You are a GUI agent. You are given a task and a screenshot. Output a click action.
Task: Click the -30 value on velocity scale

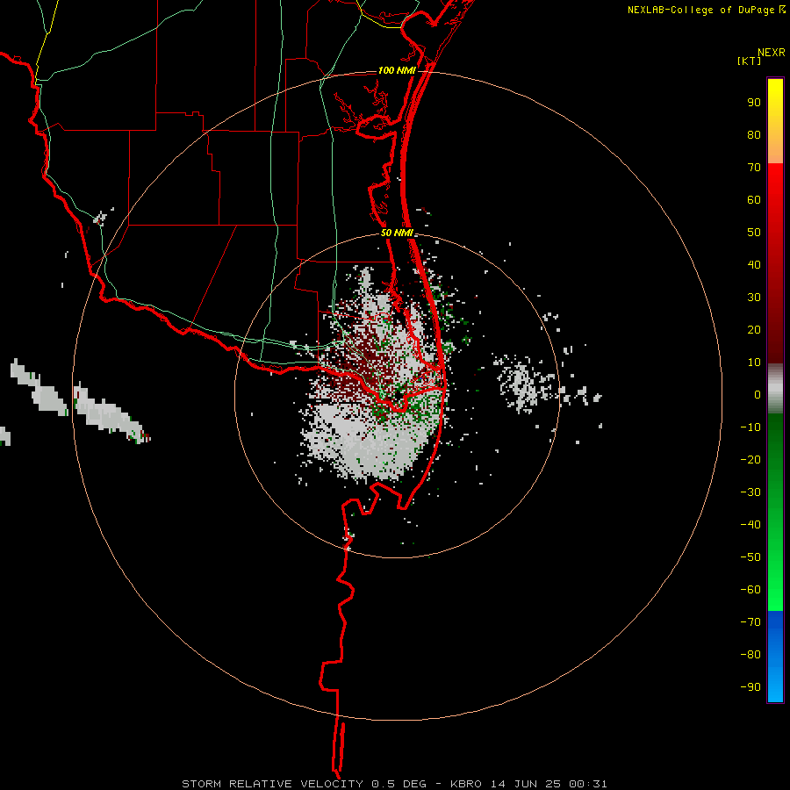[750, 492]
